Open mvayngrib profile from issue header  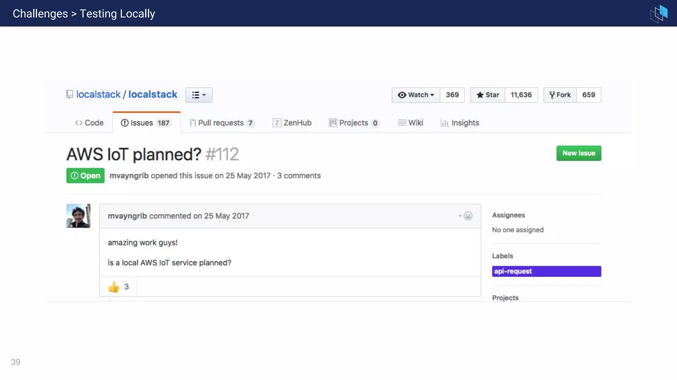click(129, 175)
